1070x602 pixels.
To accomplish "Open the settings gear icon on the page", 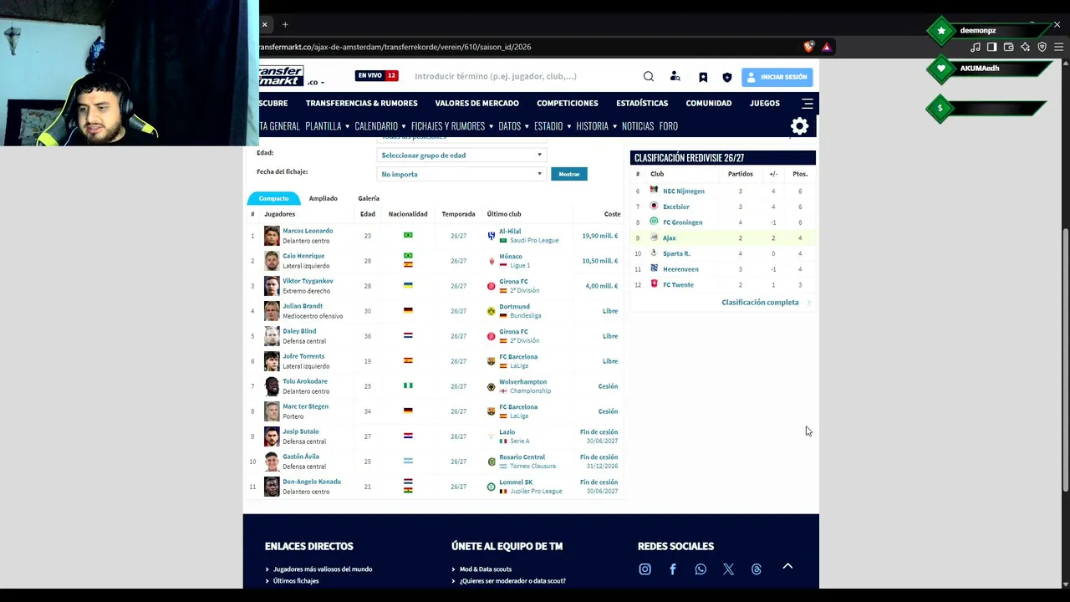I will [800, 126].
